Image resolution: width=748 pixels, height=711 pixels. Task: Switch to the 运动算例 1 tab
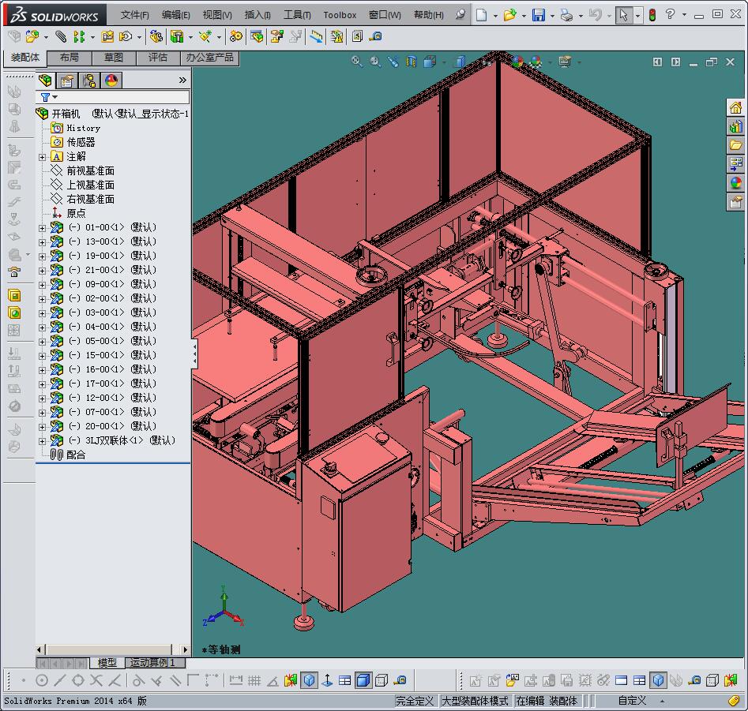[x=153, y=663]
